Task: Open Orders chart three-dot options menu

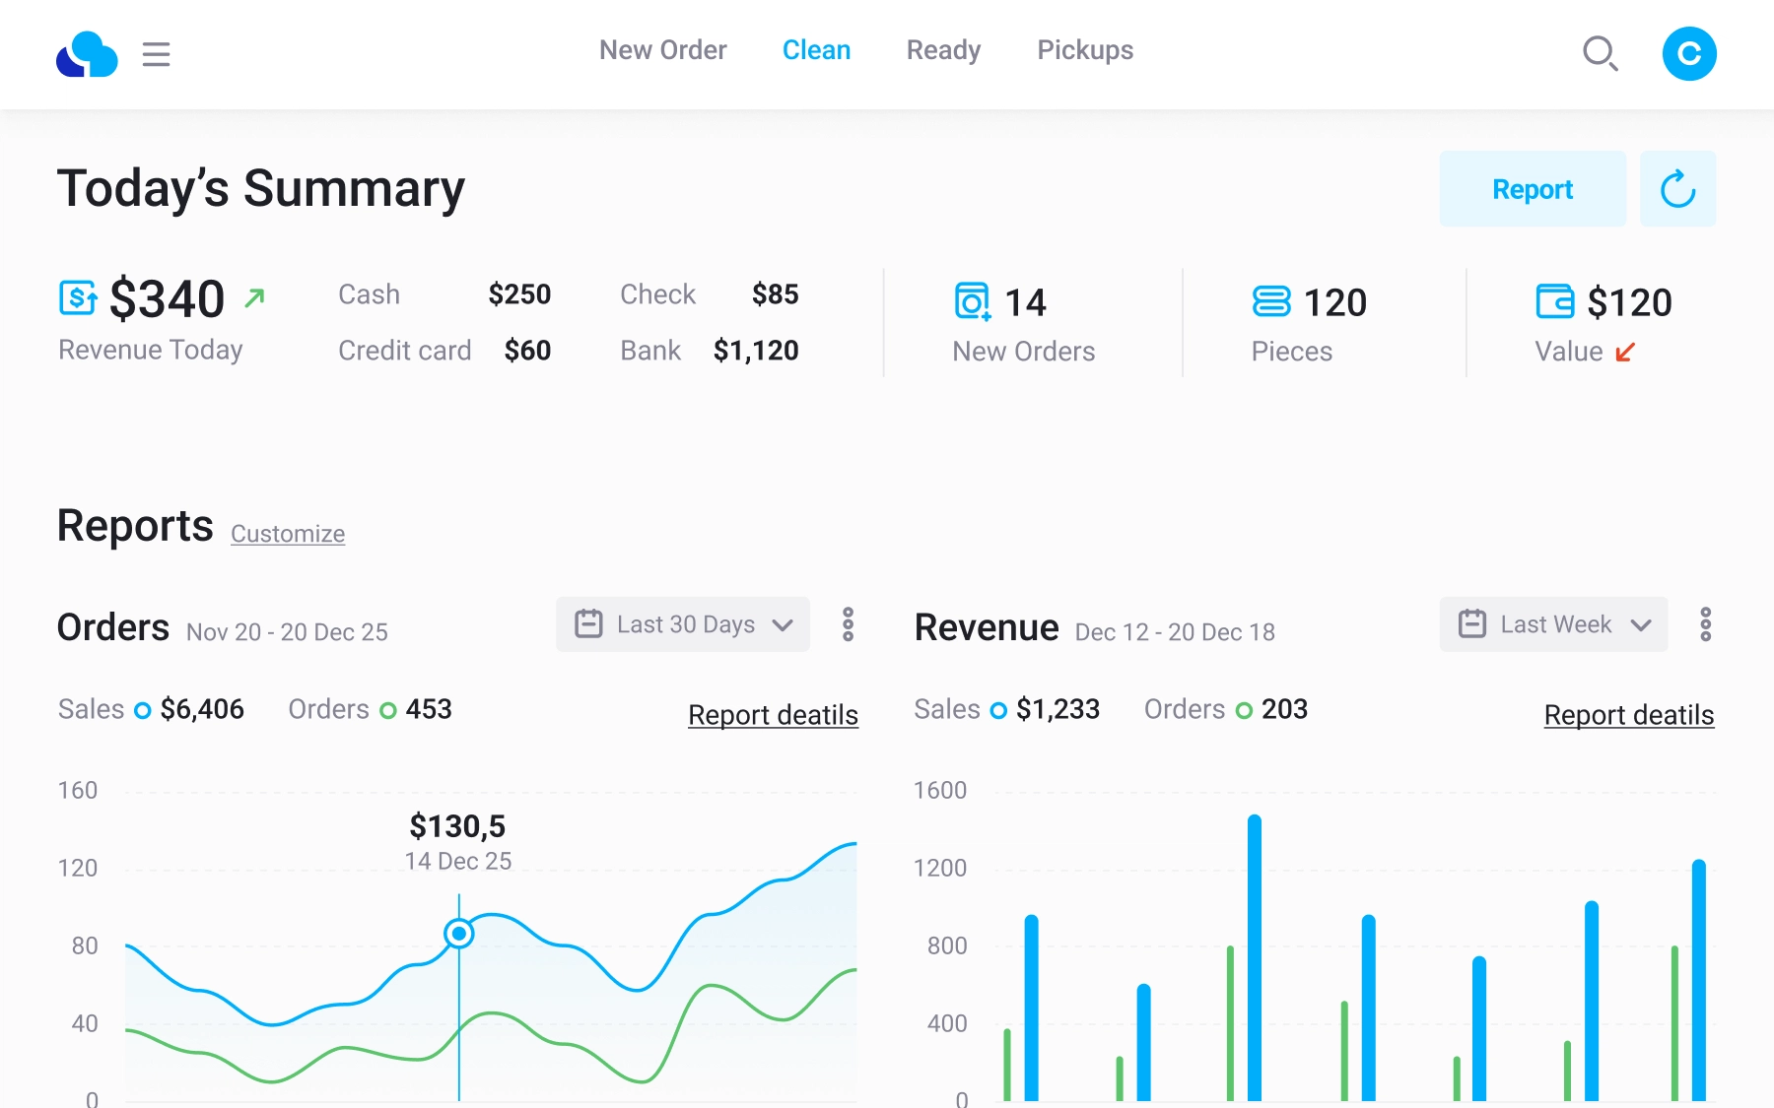Action: [x=848, y=624]
